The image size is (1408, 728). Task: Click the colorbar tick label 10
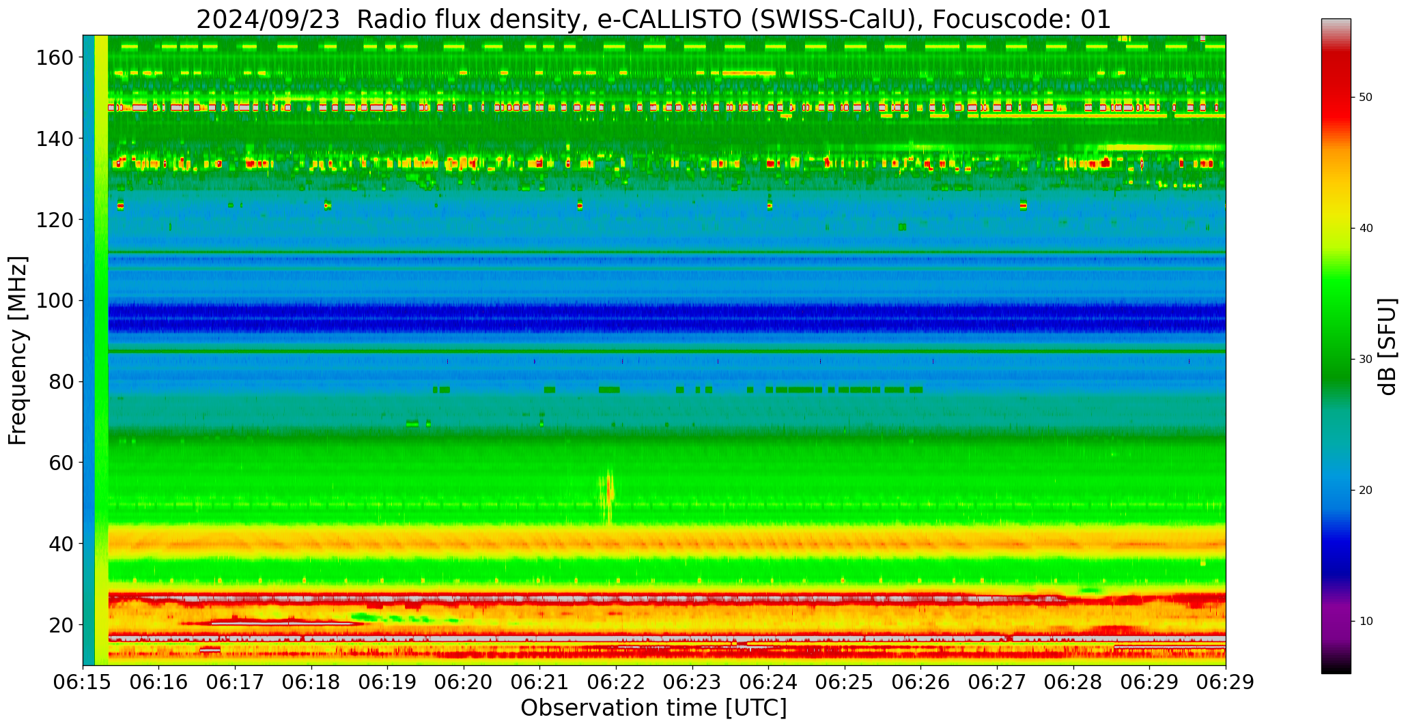tap(1366, 622)
